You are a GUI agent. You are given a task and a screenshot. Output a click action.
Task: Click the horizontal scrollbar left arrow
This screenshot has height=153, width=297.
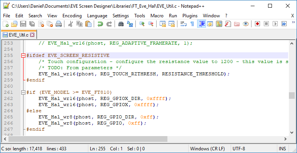point(5,139)
